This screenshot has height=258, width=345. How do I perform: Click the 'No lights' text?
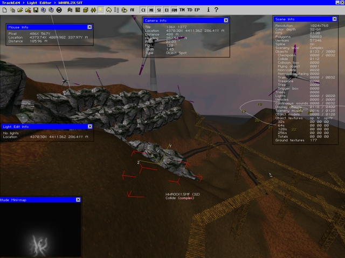pyautogui.click(x=11, y=133)
